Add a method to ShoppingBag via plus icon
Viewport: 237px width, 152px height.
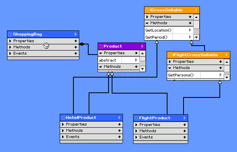pos(76,47)
